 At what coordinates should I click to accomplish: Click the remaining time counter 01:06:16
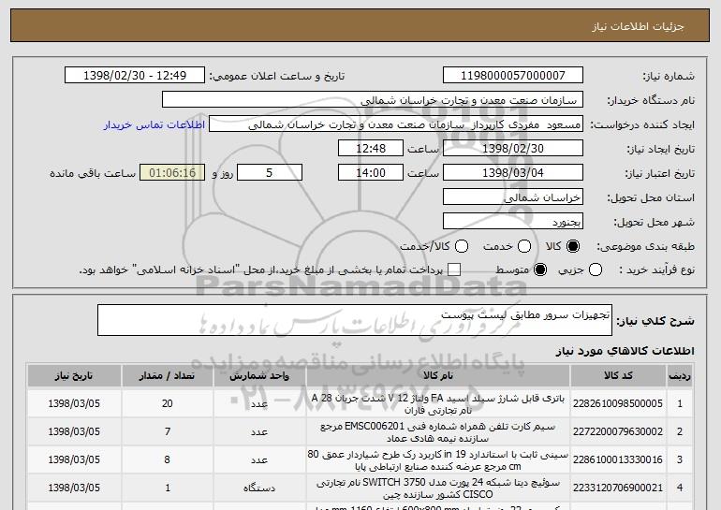172,173
